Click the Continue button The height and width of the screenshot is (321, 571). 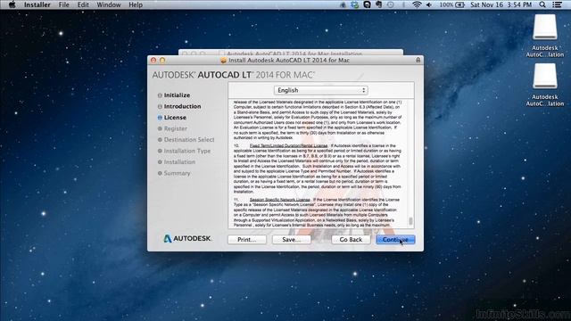click(x=395, y=240)
